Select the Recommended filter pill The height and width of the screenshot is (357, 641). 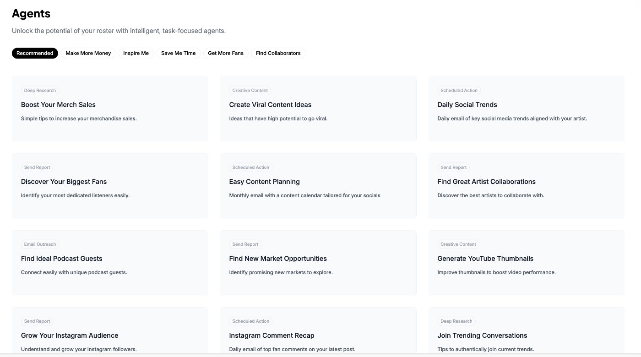(35, 53)
